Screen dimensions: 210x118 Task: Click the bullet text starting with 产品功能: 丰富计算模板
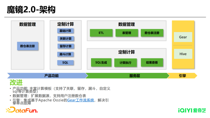(x=61, y=90)
